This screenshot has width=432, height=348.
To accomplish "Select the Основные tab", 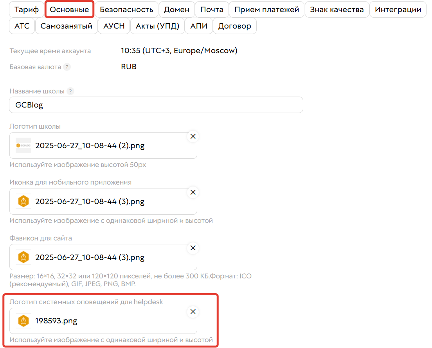I will coord(69,10).
